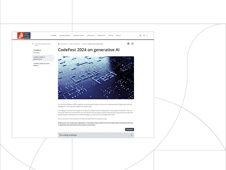226x170 pixels.
Task: Click the back arrow in sidebar
Action: coord(33,44)
